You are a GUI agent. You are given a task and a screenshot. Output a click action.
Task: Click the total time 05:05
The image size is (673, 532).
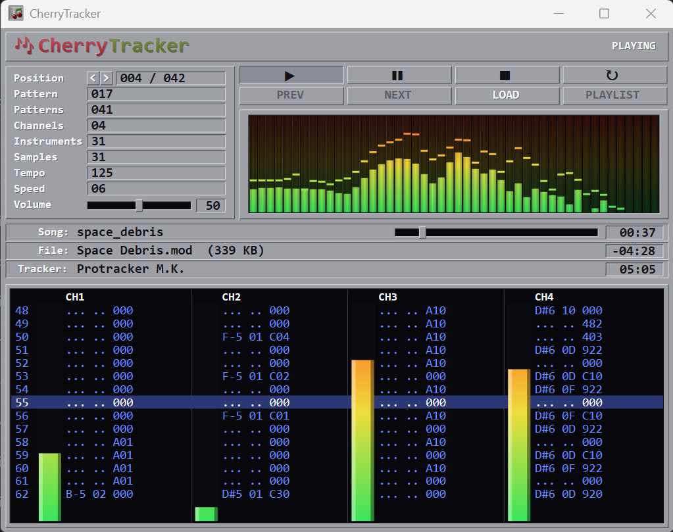[x=635, y=270]
